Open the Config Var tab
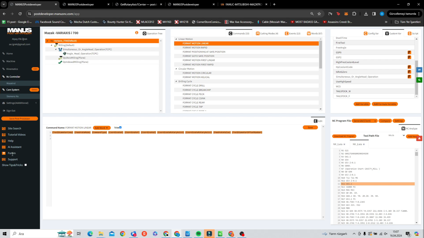Image resolution: width=424 pixels, height=238 pixels. point(371,33)
